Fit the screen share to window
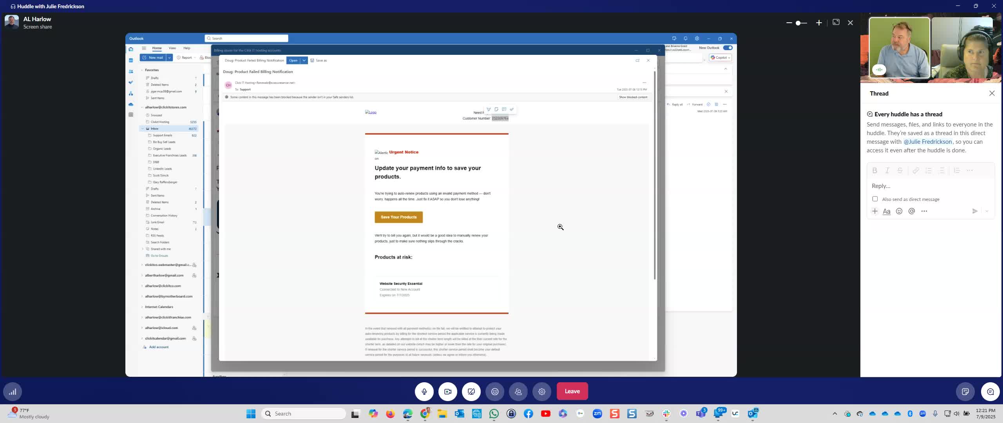The image size is (1003, 423). pos(836,22)
